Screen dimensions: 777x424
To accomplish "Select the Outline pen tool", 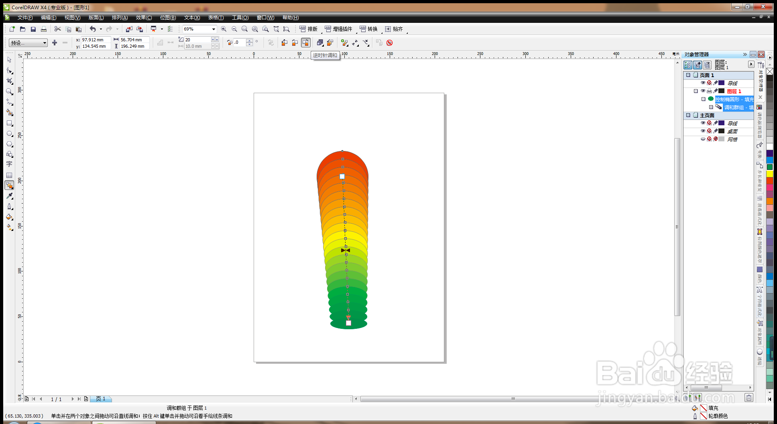I will pyautogui.click(x=9, y=206).
